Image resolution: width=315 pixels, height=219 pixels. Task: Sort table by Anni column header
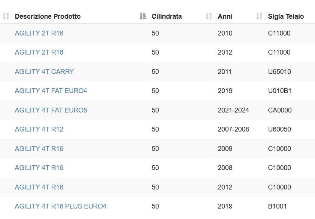pyautogui.click(x=225, y=16)
